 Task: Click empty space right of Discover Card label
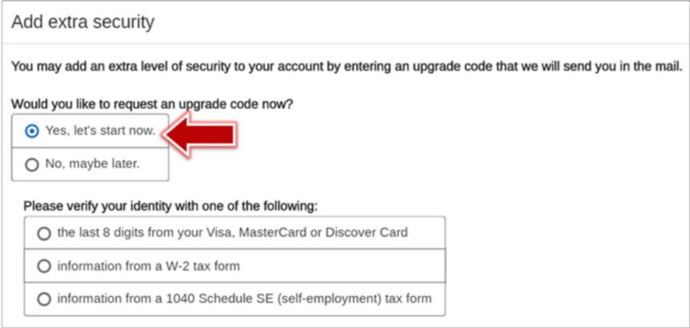point(427,232)
